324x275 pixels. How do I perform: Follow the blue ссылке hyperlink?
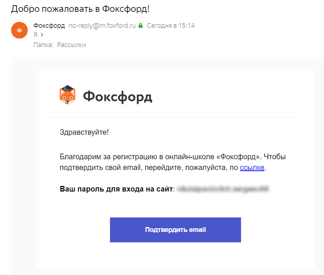252,167
